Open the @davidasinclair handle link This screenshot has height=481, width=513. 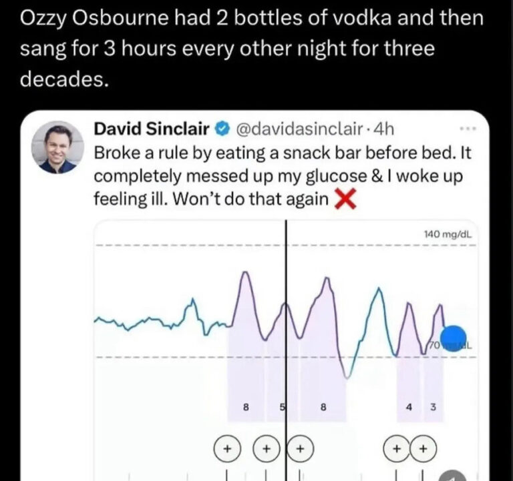coord(298,129)
